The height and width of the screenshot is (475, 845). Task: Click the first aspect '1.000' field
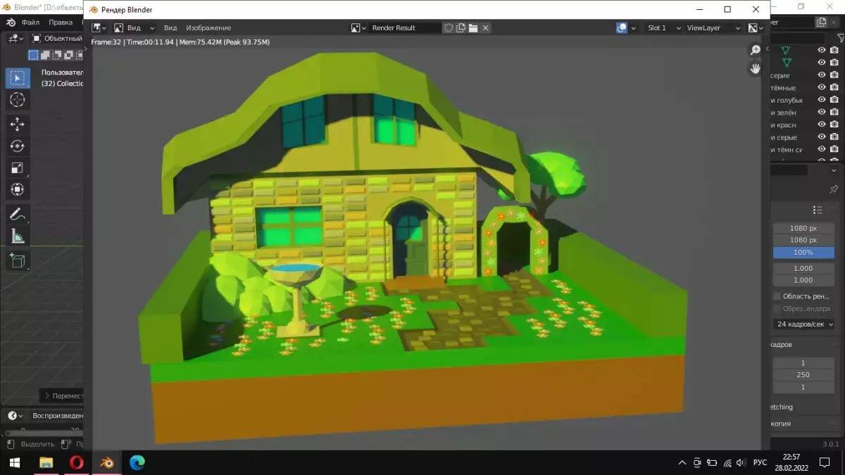point(803,268)
